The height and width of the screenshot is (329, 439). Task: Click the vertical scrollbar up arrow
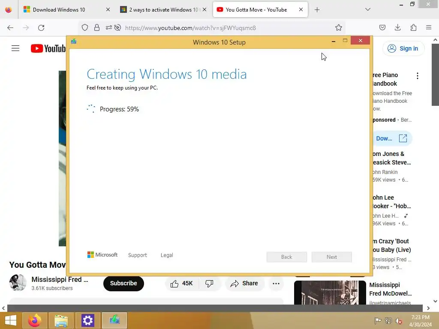click(435, 40)
